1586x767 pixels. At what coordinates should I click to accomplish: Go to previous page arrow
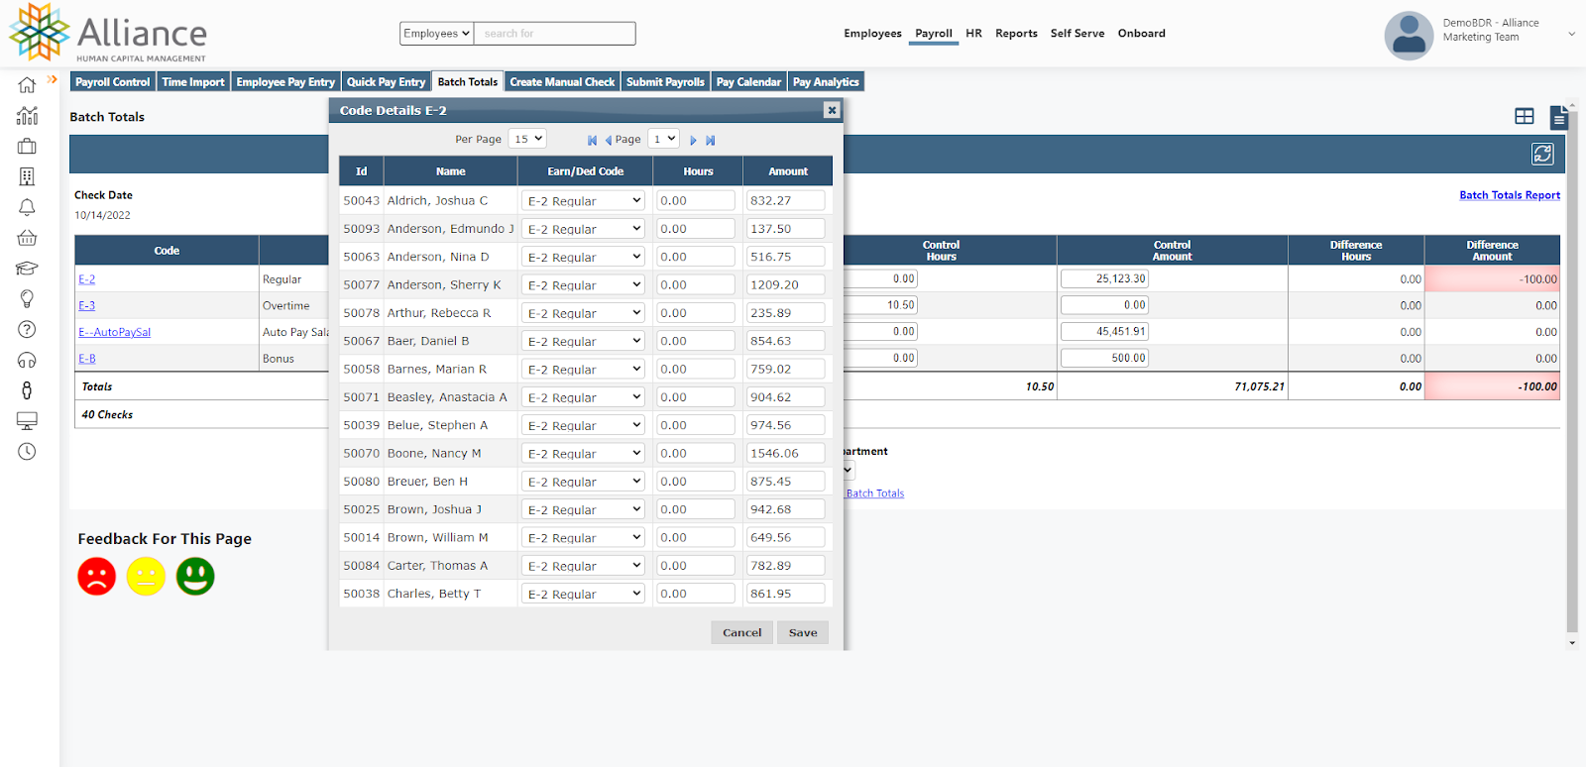tap(608, 141)
